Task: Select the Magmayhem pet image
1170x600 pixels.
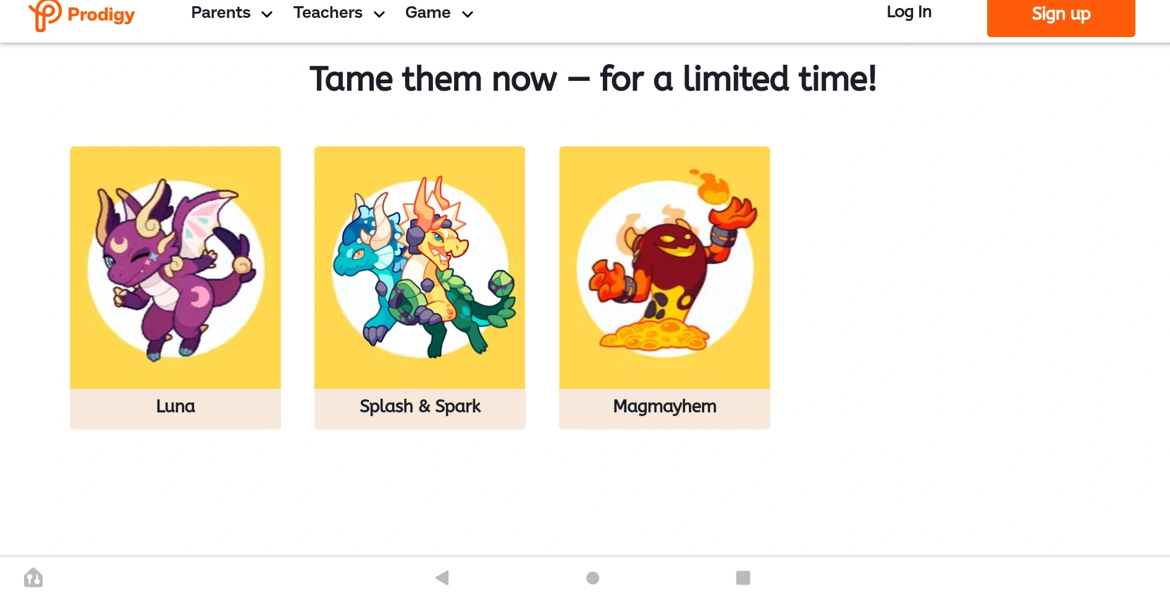Action: pos(665,268)
